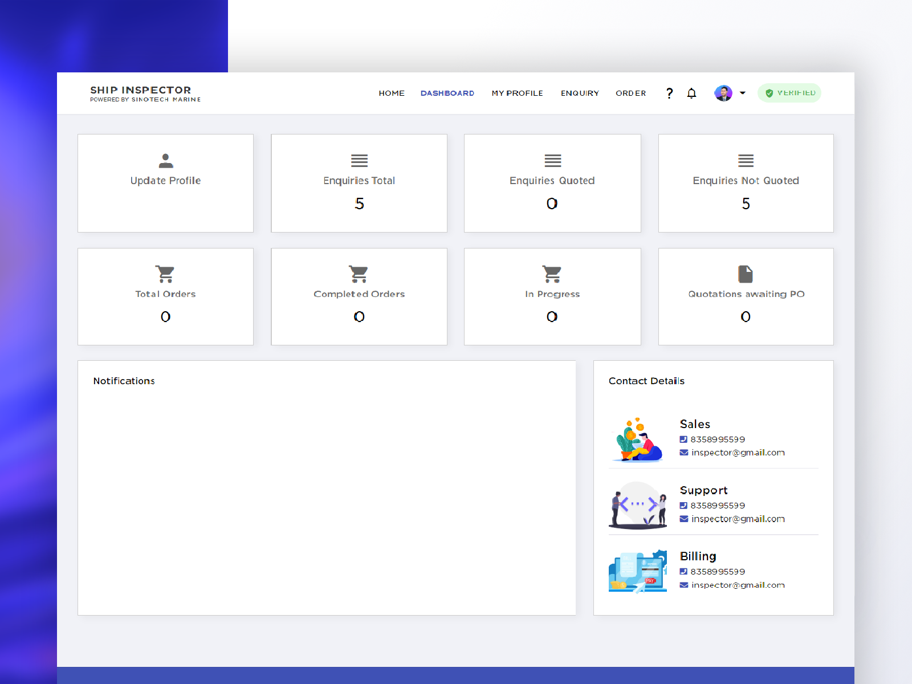Click the Billing email inspector@gmail.com
This screenshot has width=912, height=684.
[x=738, y=585]
